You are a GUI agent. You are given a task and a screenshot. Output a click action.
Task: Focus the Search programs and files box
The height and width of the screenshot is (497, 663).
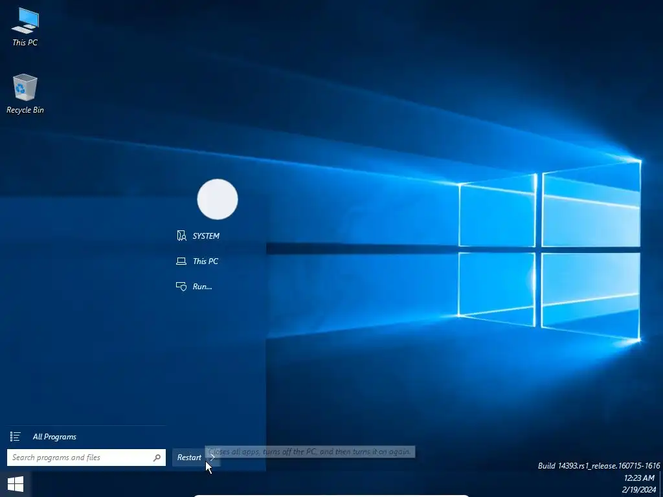click(86, 458)
